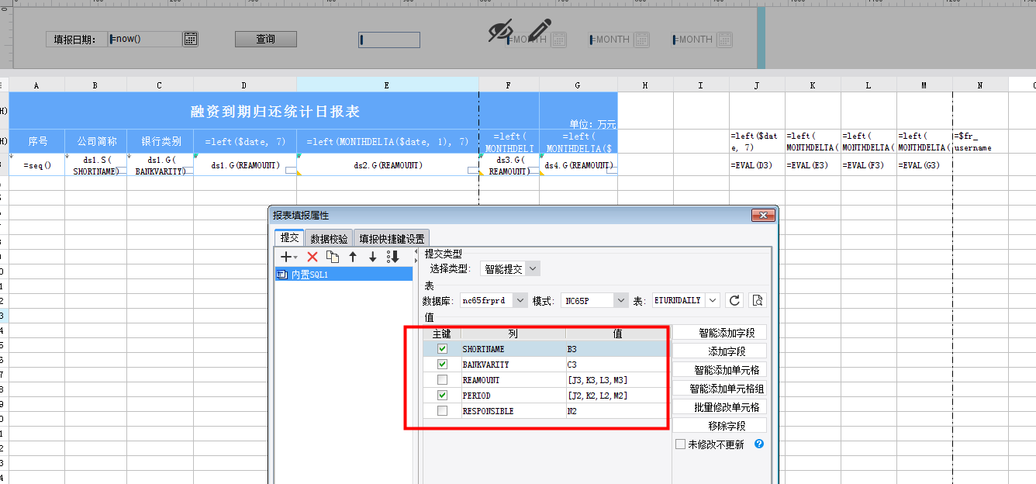This screenshot has width=1036, height=484.
Task: Click the 查询 button in the parameter pane
Action: coord(266,39)
